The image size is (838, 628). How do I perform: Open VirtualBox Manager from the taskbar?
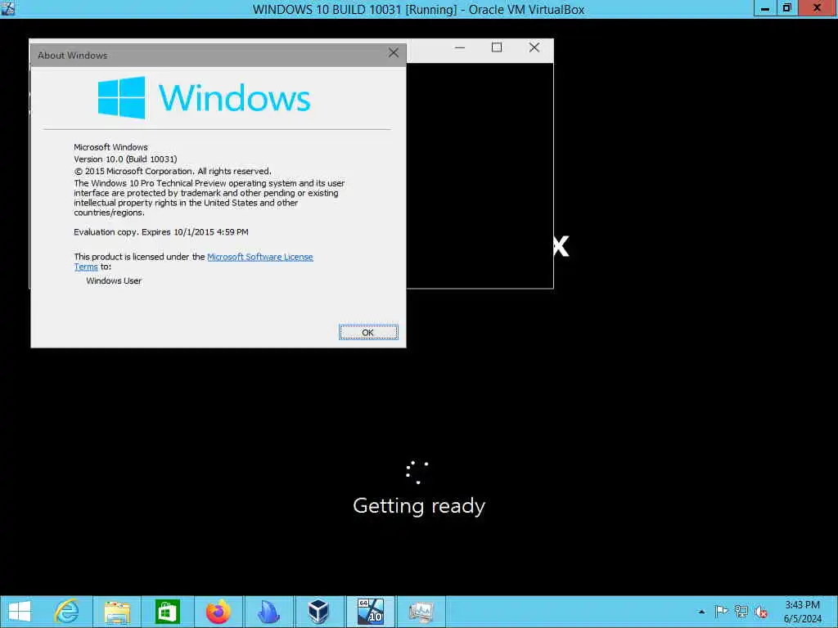tap(318, 612)
